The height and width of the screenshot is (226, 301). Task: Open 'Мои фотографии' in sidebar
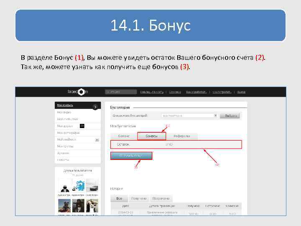68,133
